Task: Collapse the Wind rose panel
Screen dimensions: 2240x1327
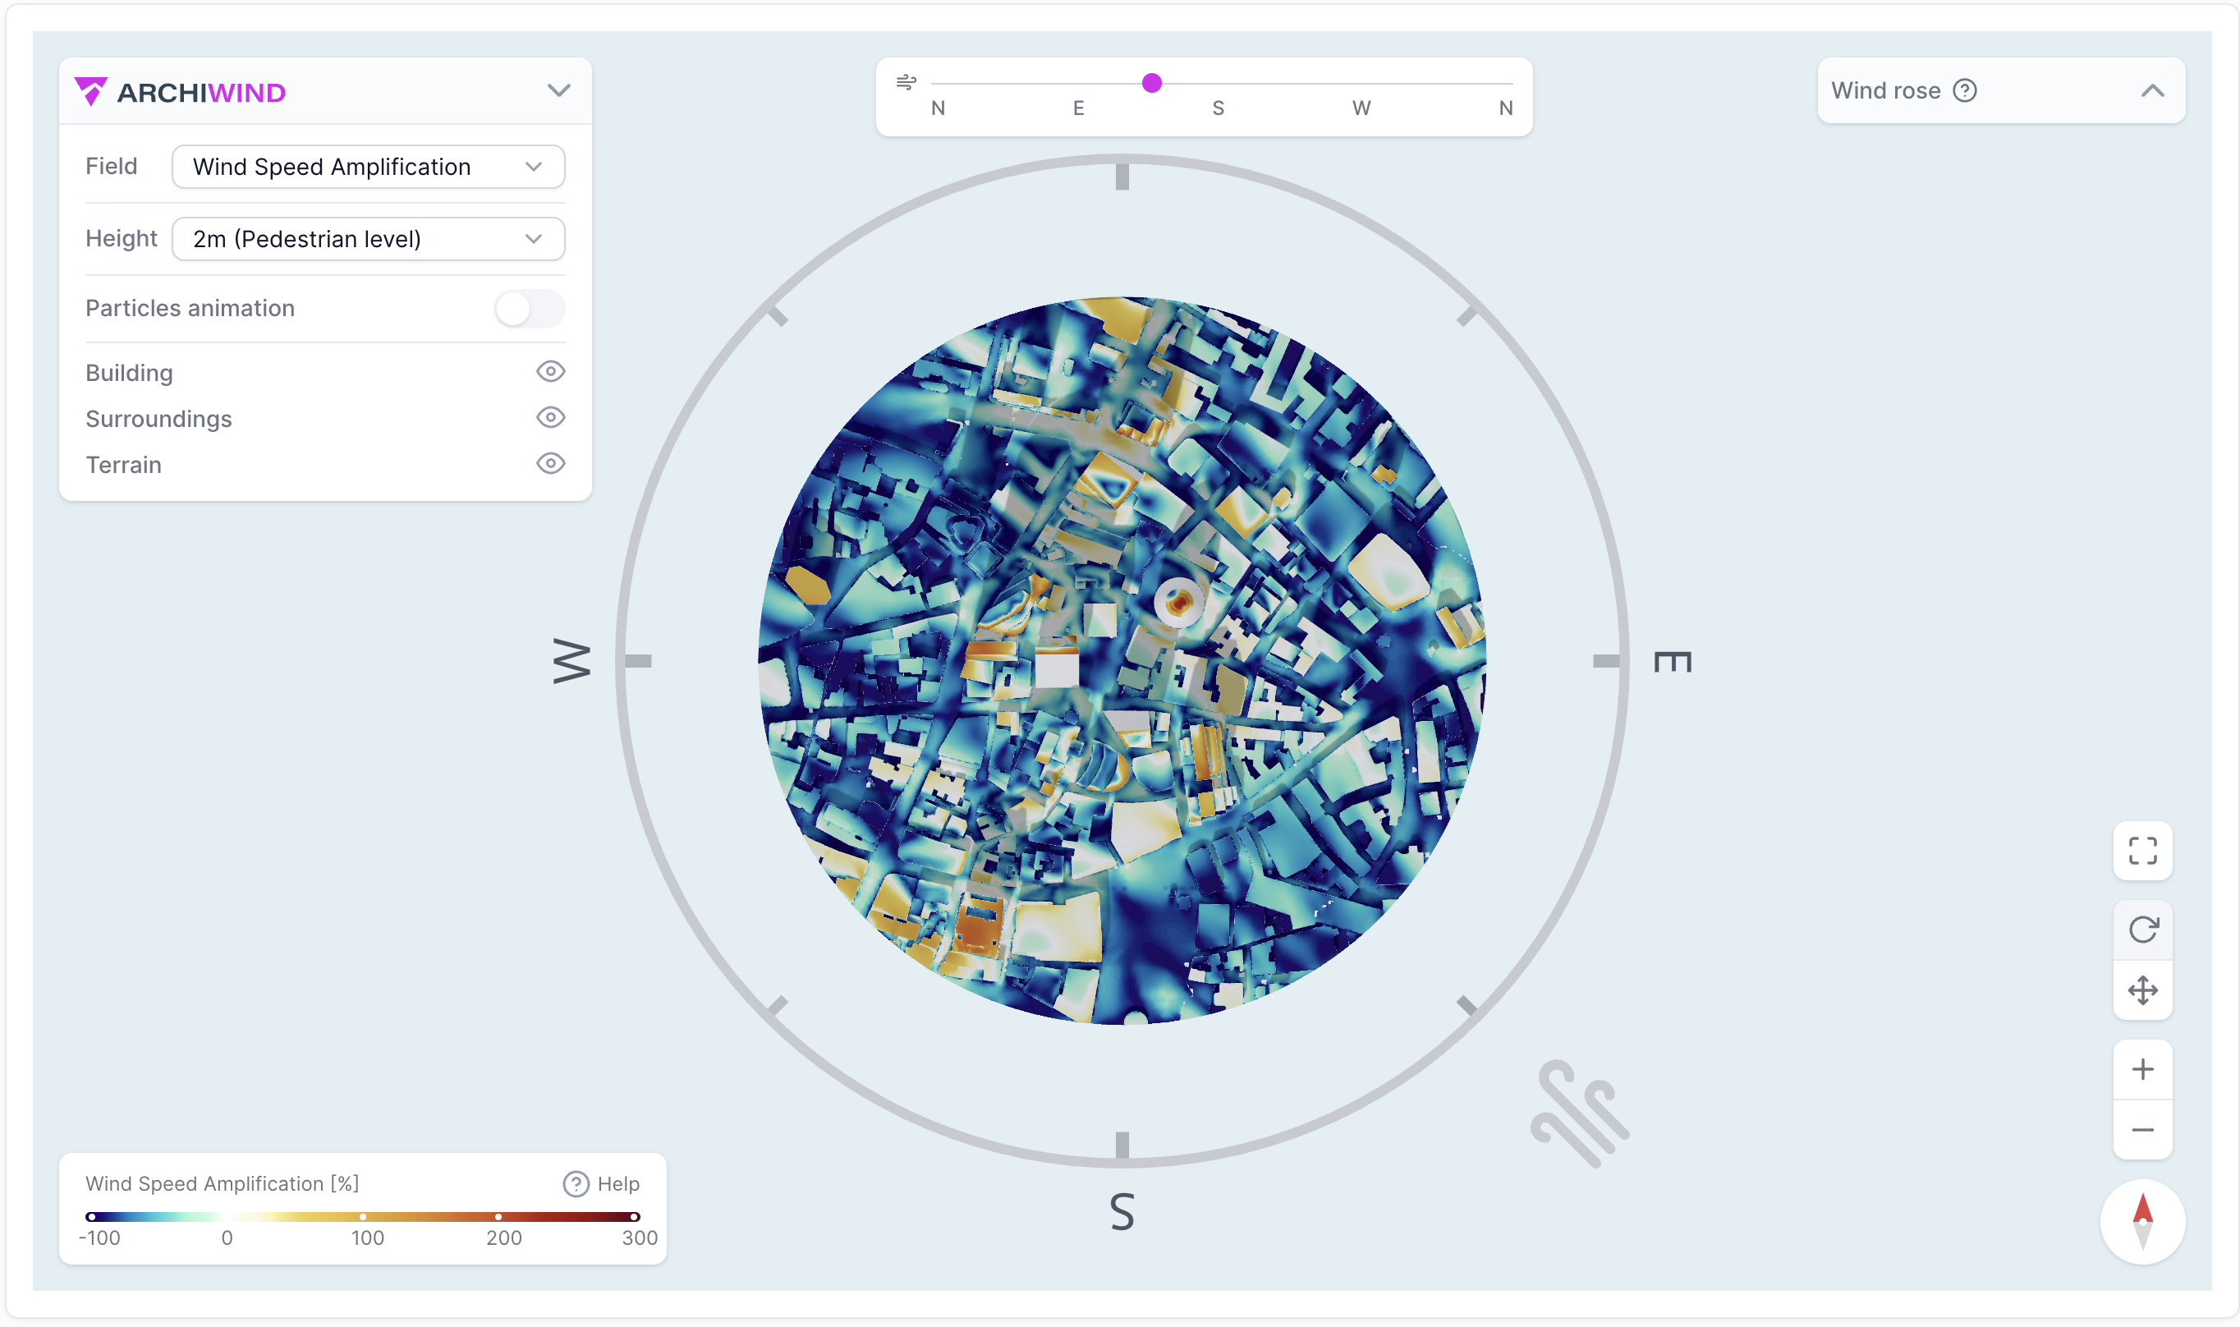Action: (x=2151, y=90)
